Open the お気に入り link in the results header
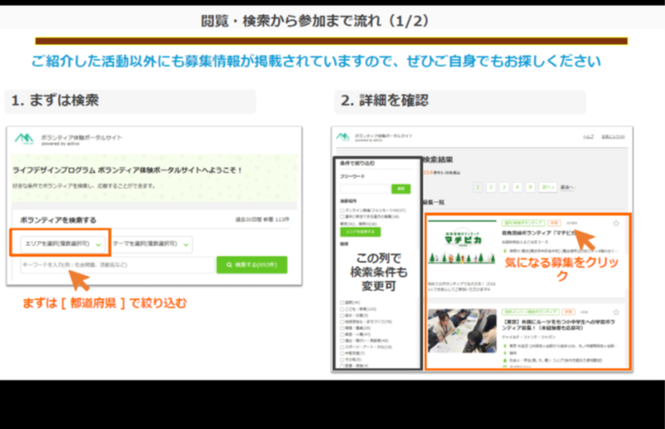 tap(613, 136)
